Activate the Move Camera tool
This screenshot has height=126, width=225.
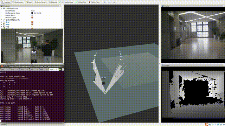18,2
